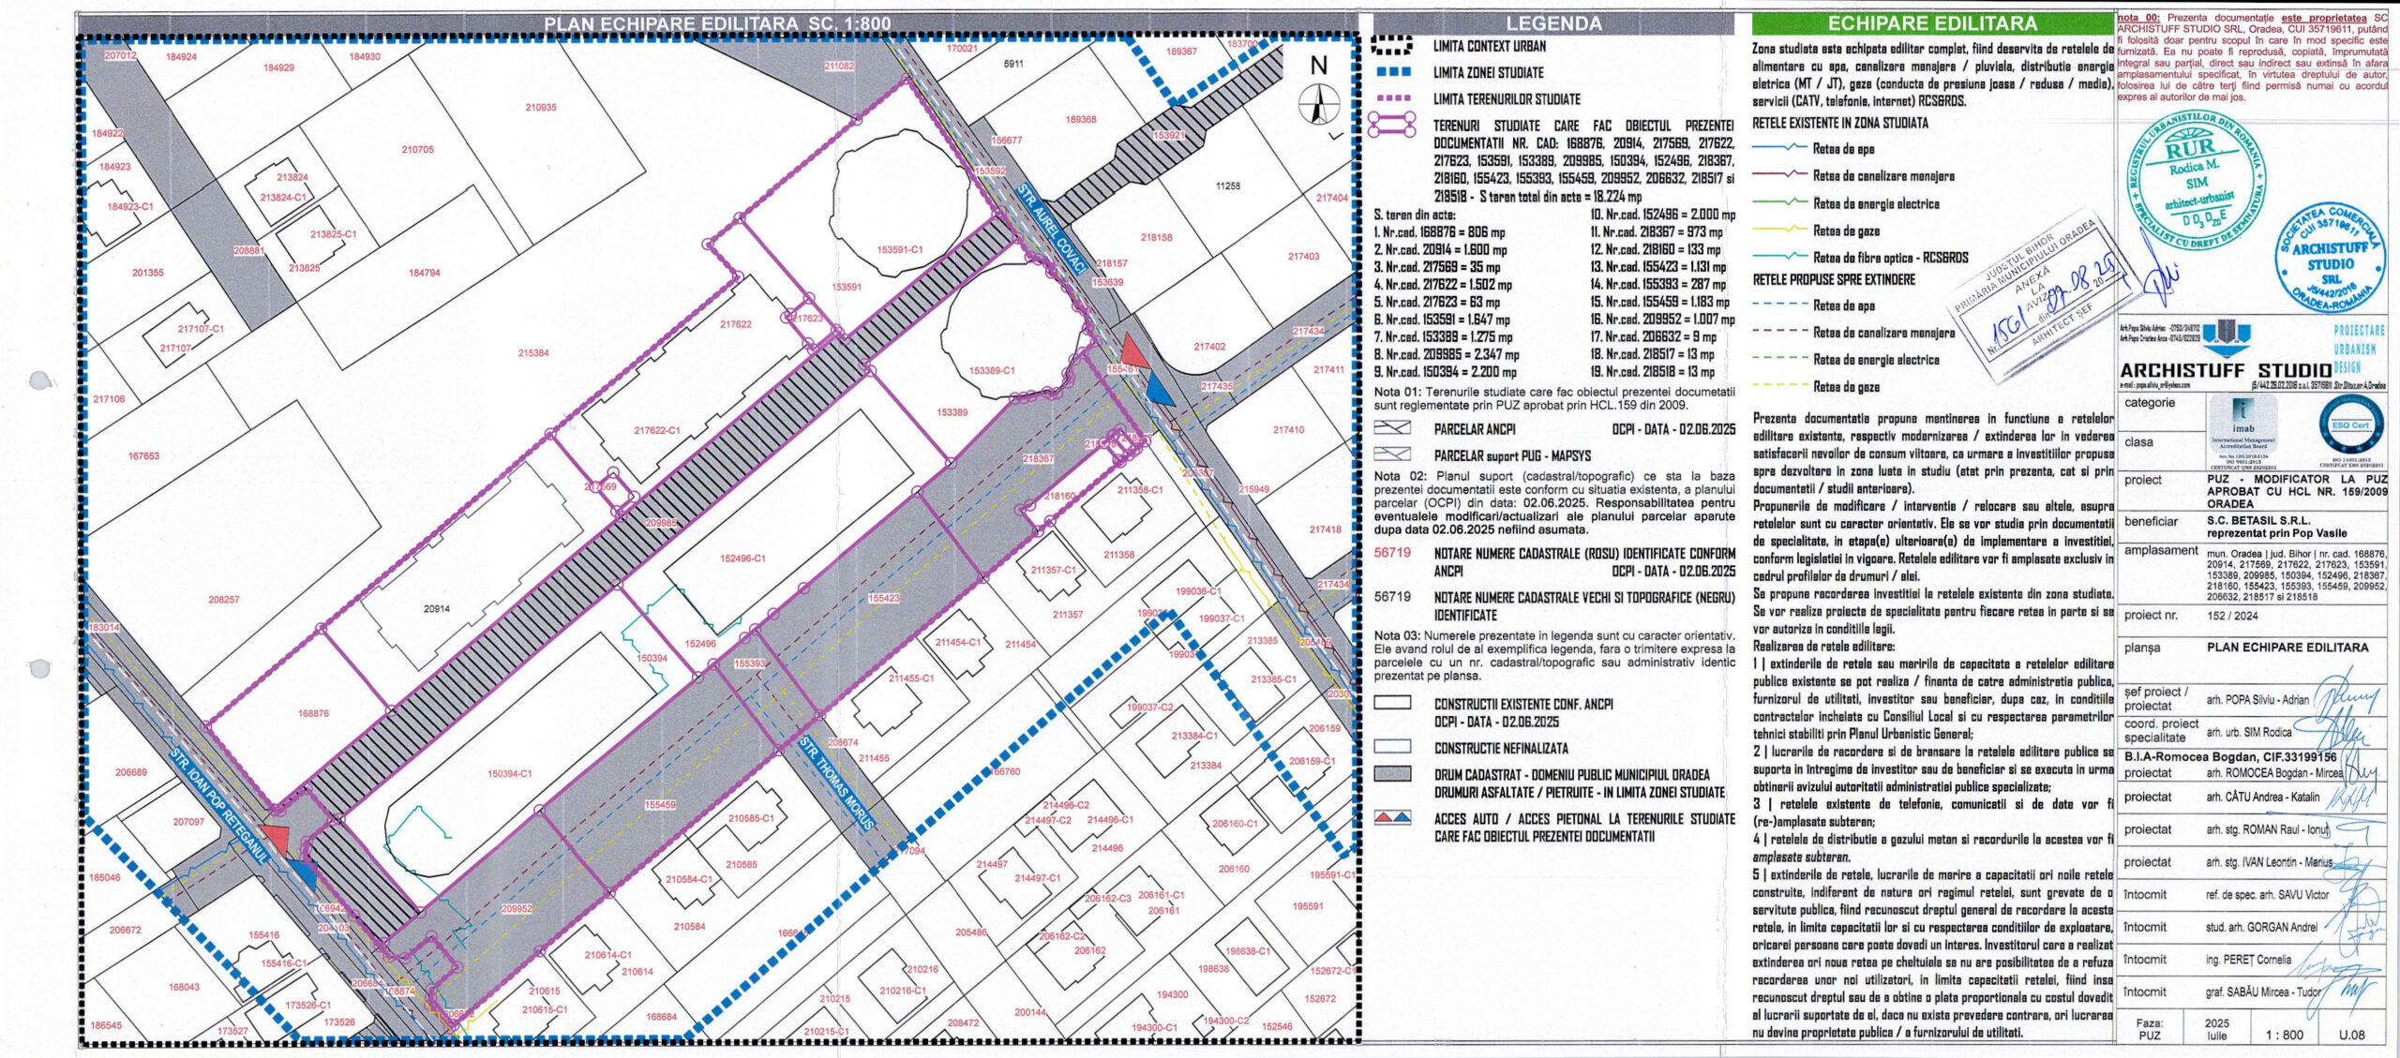Click the Archistuff Studio SRL round stamp

(2330, 260)
